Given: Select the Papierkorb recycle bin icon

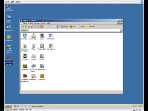Looking at the screenshot, I should (x=9, y=38).
